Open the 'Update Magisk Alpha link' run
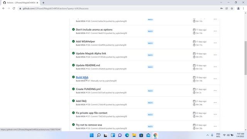Image resolution: width=247 pixels, height=139 pixels. pyautogui.click(x=91, y=53)
